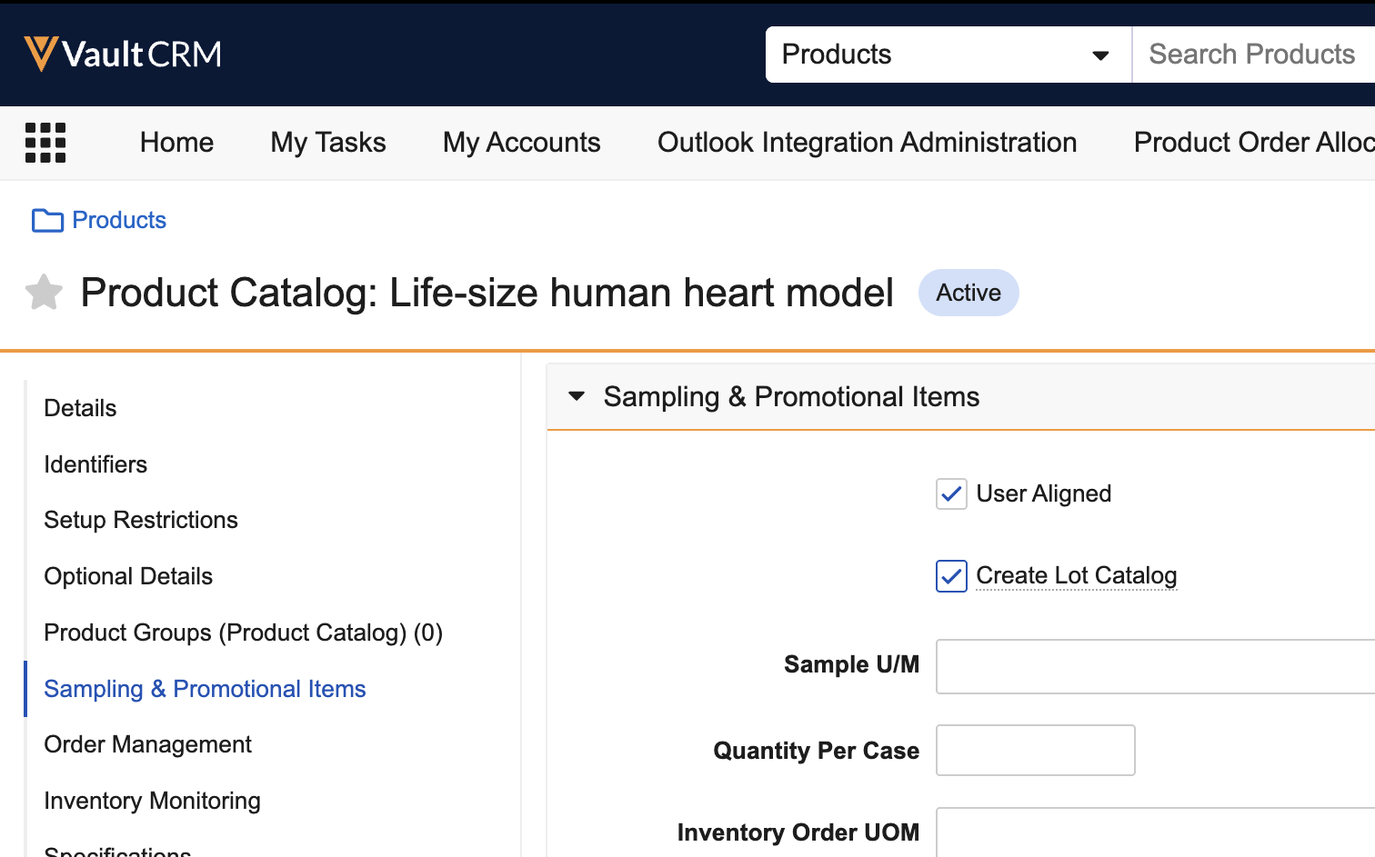Open Outlook Integration Administration tab
Viewport: 1375px width, 857px height.
(x=867, y=143)
